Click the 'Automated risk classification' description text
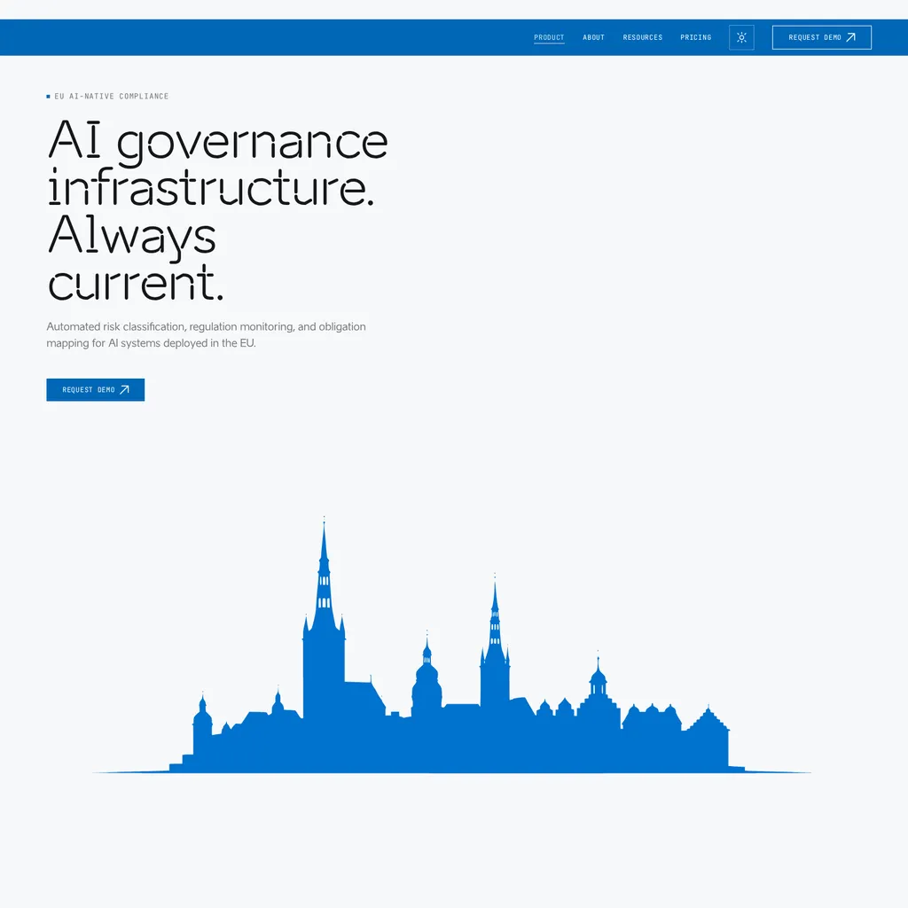The image size is (908, 908). [206, 334]
